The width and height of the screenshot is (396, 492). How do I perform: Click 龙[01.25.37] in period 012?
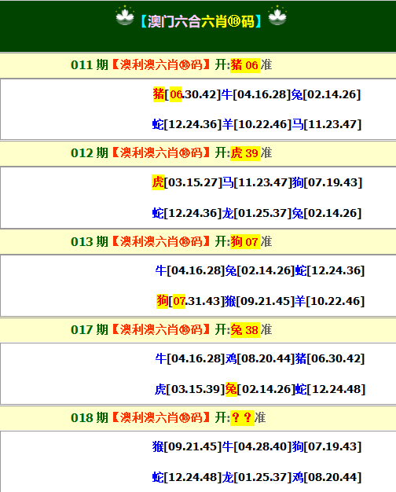pos(257,213)
